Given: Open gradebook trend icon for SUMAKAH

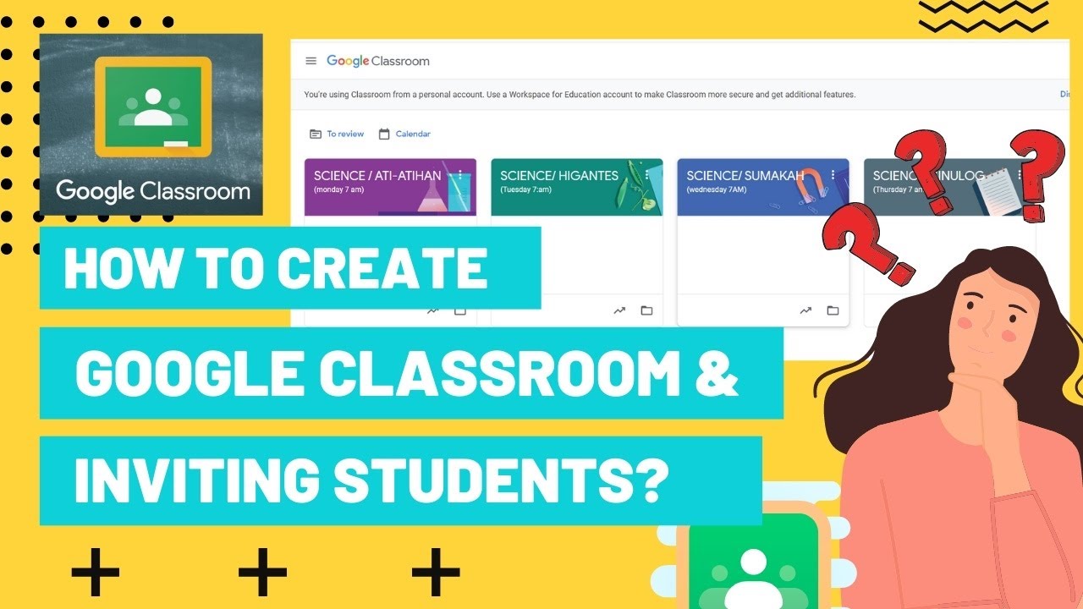Looking at the screenshot, I should point(805,310).
